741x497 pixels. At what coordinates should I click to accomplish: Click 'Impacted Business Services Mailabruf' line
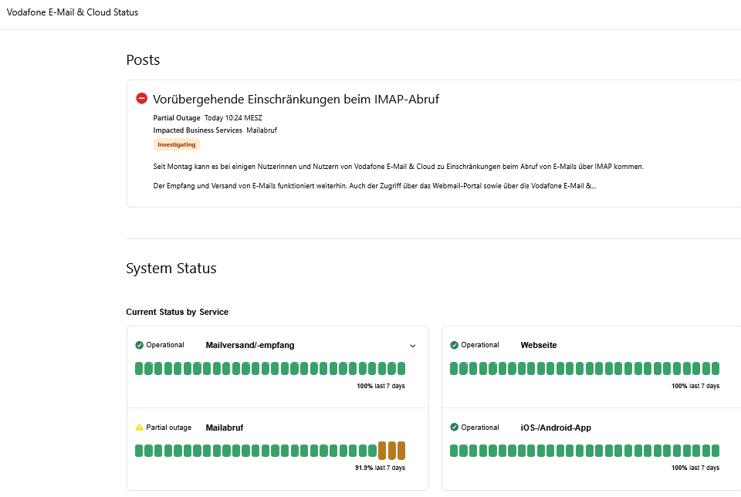pyautogui.click(x=215, y=130)
